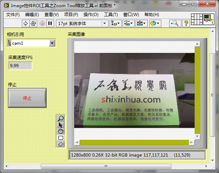This screenshot has height=173, width=219.
Task: Click the front panel vertical scrollbar thumb
Action: point(212,95)
